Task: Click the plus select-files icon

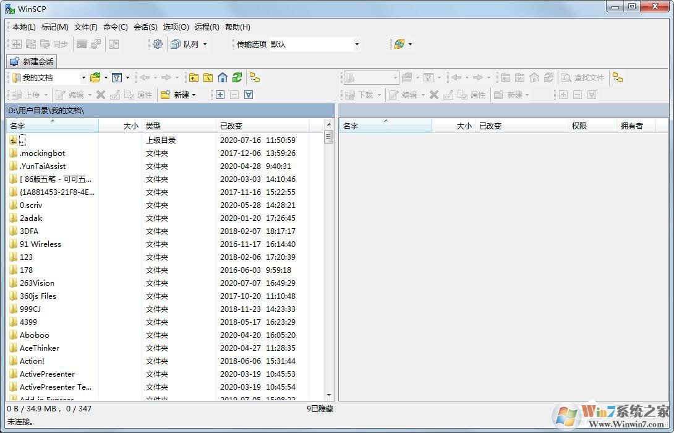Action: click(220, 94)
